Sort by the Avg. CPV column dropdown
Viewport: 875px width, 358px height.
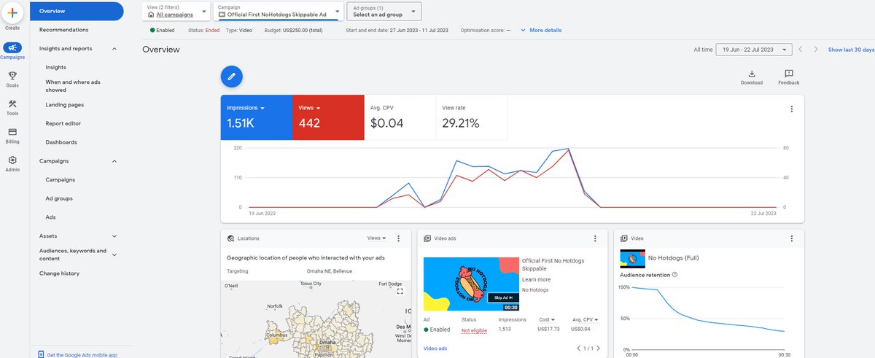586,319
